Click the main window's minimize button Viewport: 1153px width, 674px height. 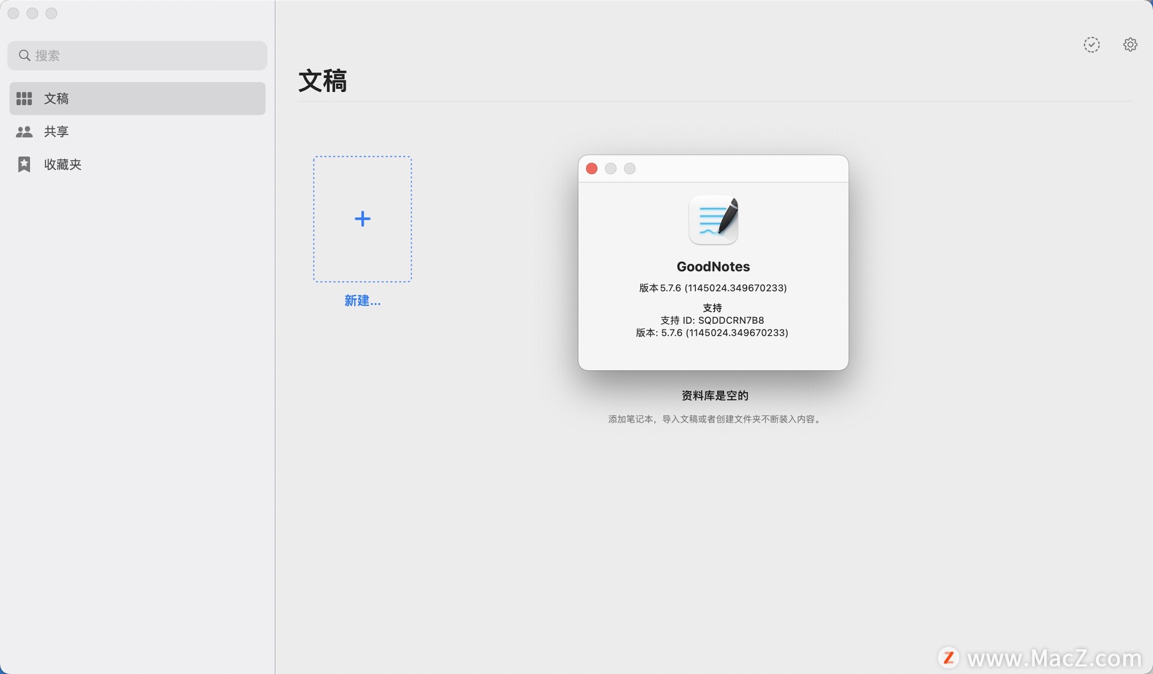point(32,13)
